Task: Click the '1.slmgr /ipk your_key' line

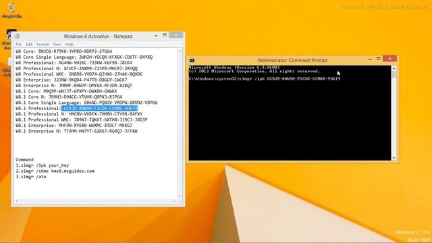Action: (x=42, y=165)
